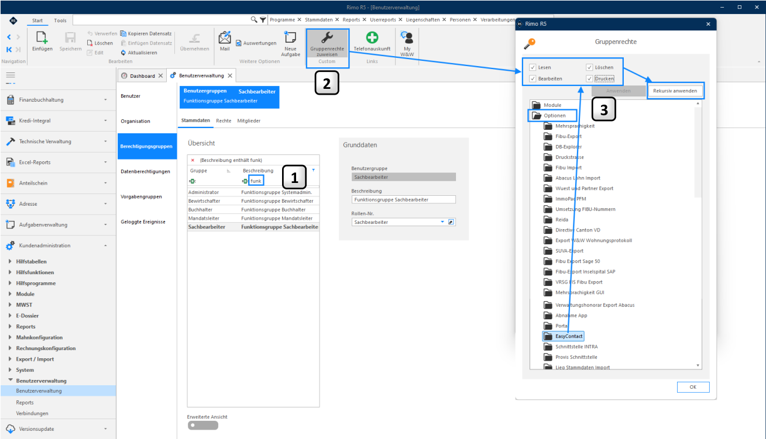Click OK in the Gruppenrechte dialog
The width and height of the screenshot is (766, 439).
693,387
